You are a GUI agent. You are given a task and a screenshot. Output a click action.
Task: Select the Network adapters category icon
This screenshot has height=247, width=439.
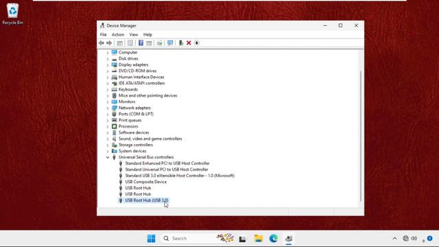pyautogui.click(x=115, y=108)
